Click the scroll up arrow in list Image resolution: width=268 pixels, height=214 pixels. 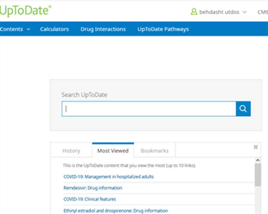[x=258, y=160]
